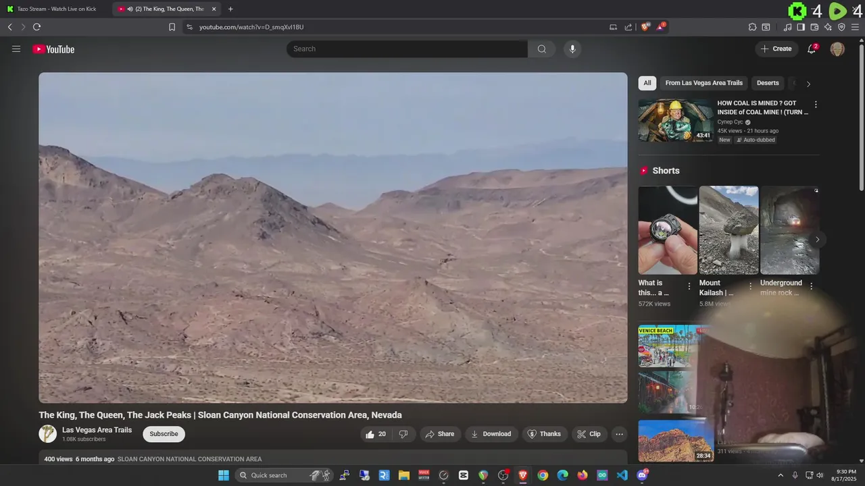
Task: Bookmark this page icon
Action: coord(172,27)
